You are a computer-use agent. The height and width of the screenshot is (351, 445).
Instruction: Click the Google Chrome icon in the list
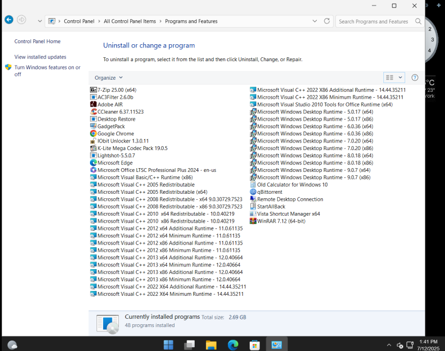93,134
